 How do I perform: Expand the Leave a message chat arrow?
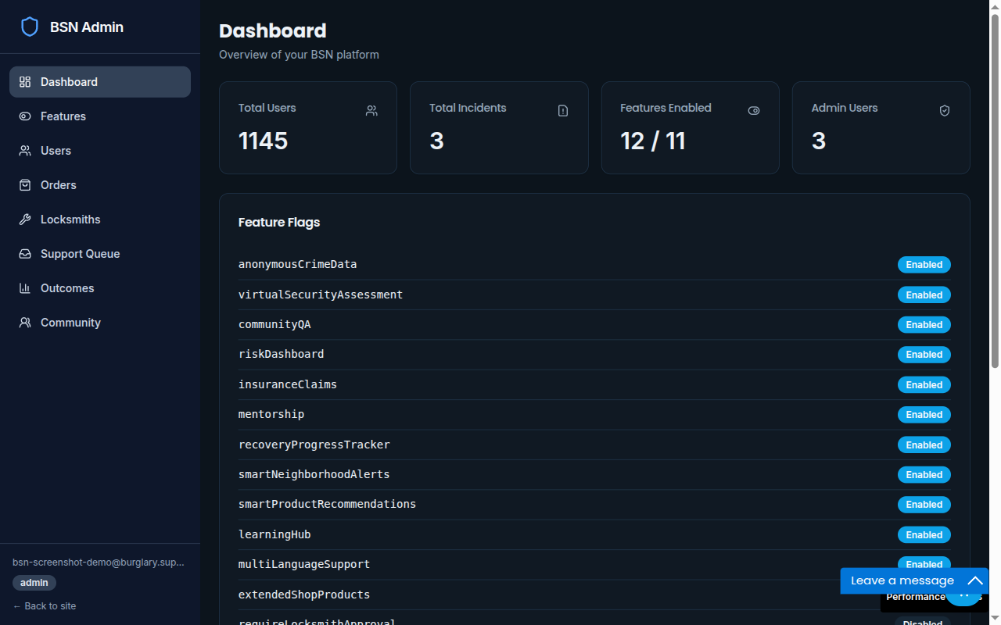(x=974, y=580)
